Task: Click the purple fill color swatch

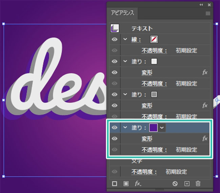Action: click(x=153, y=127)
